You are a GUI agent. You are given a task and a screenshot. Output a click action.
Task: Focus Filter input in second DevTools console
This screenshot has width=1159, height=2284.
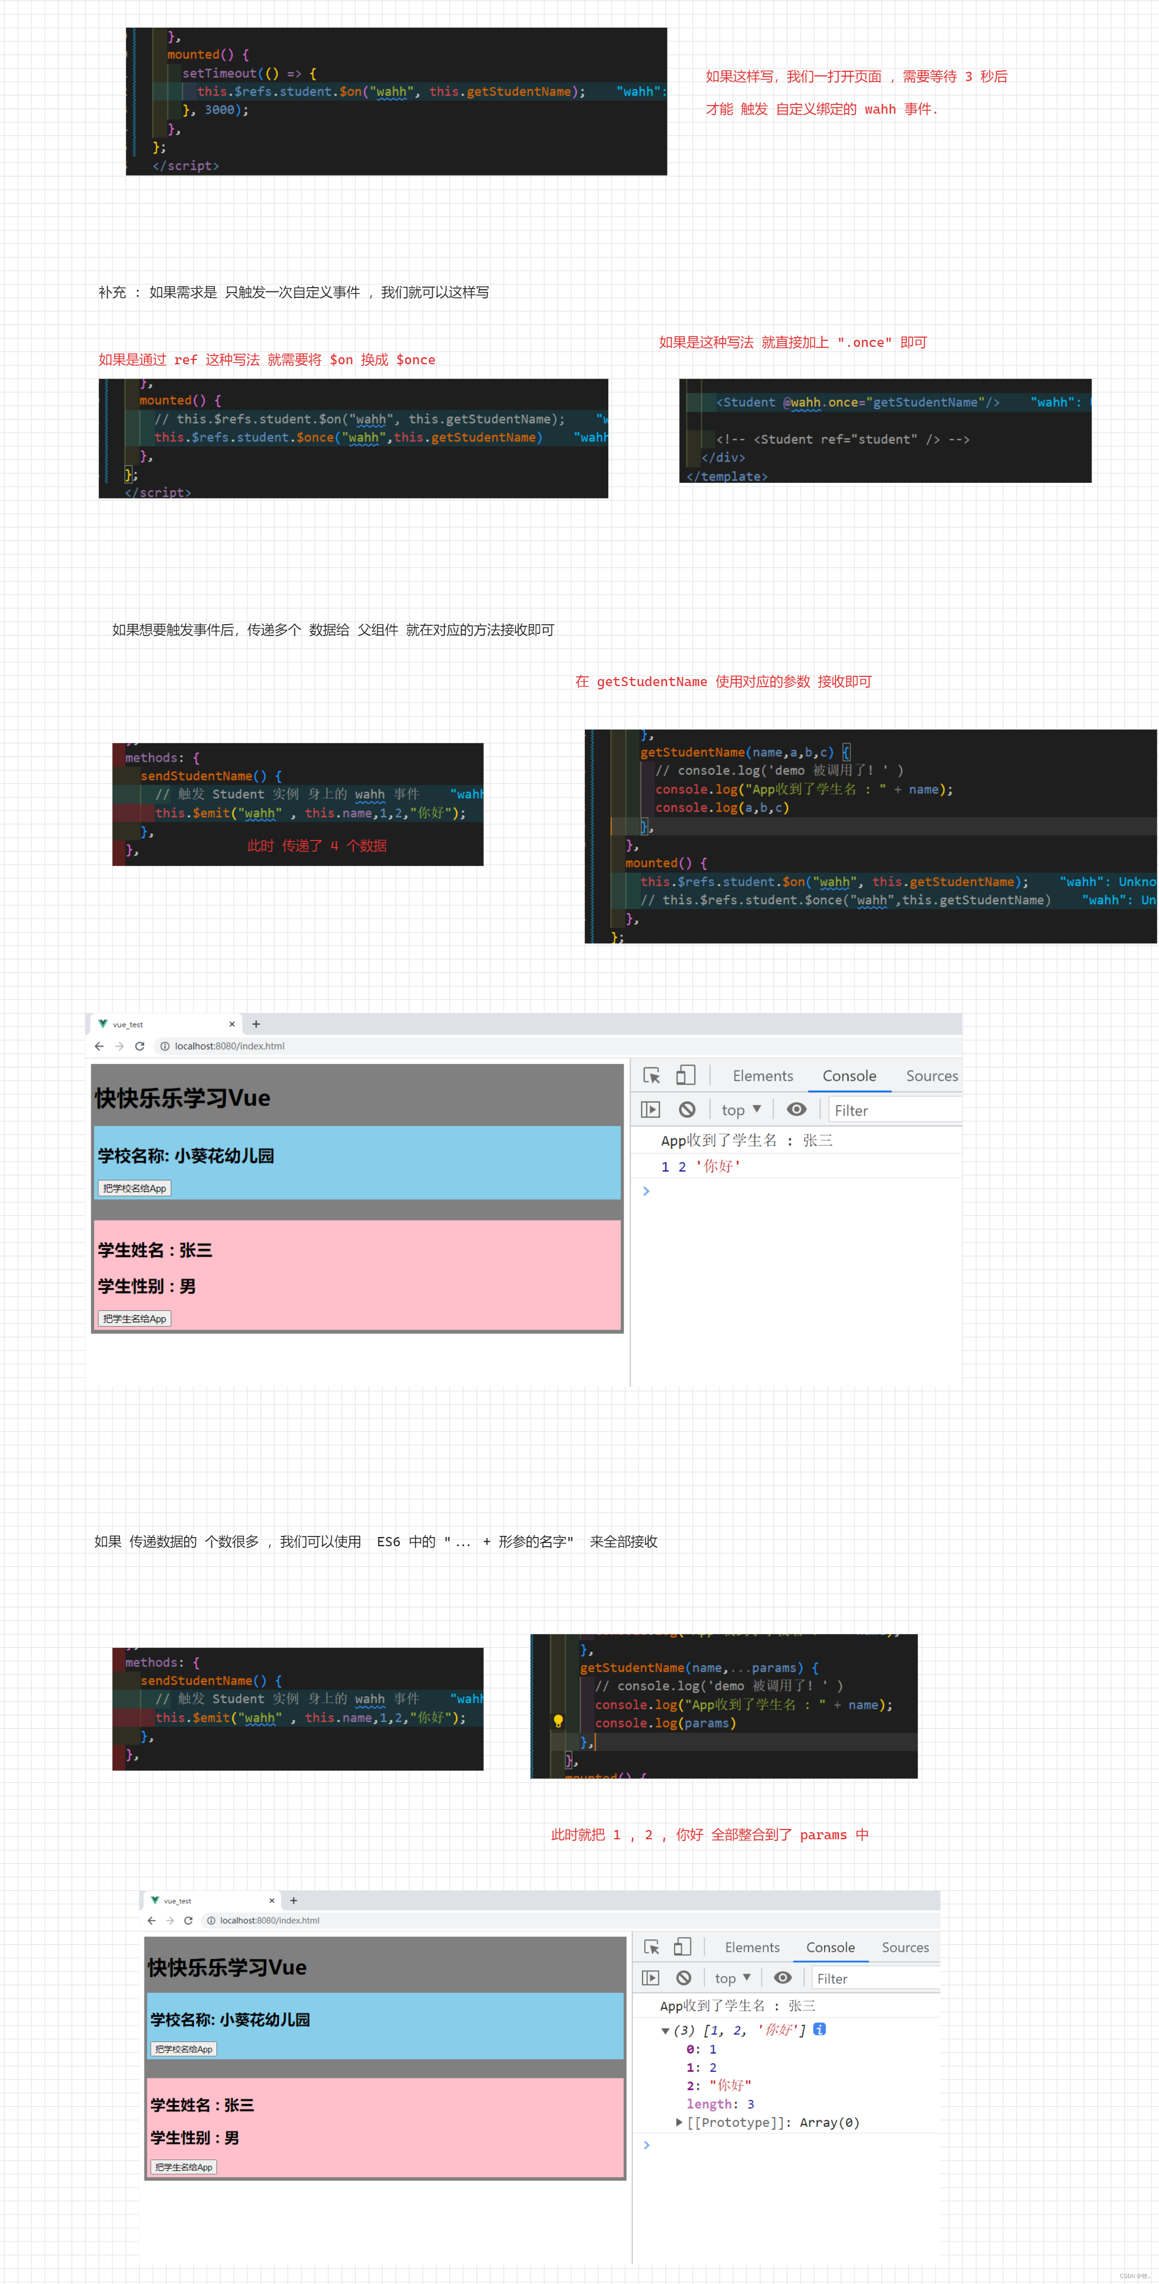click(x=875, y=1978)
